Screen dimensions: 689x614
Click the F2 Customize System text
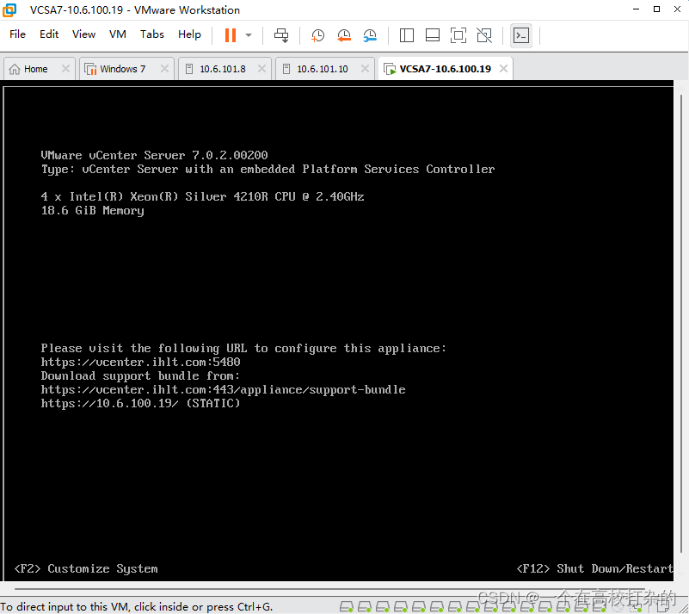[86, 568]
